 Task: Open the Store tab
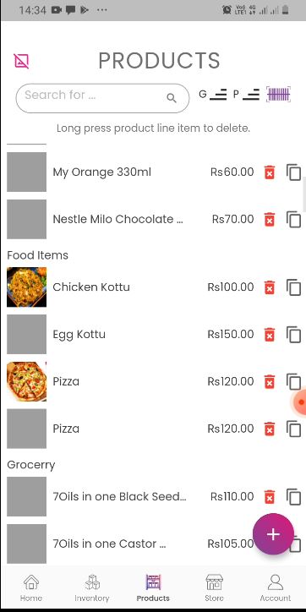tap(214, 587)
